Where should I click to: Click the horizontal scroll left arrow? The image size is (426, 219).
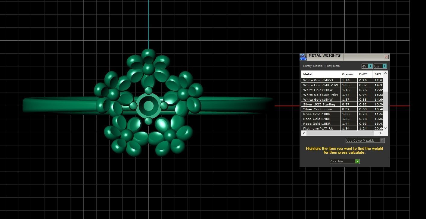(x=304, y=133)
